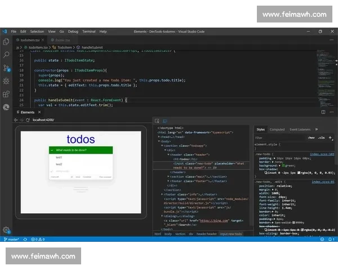Open the Selection menu
Image resolution: width=338 pixels, height=270 pixels.
coord(37,31)
